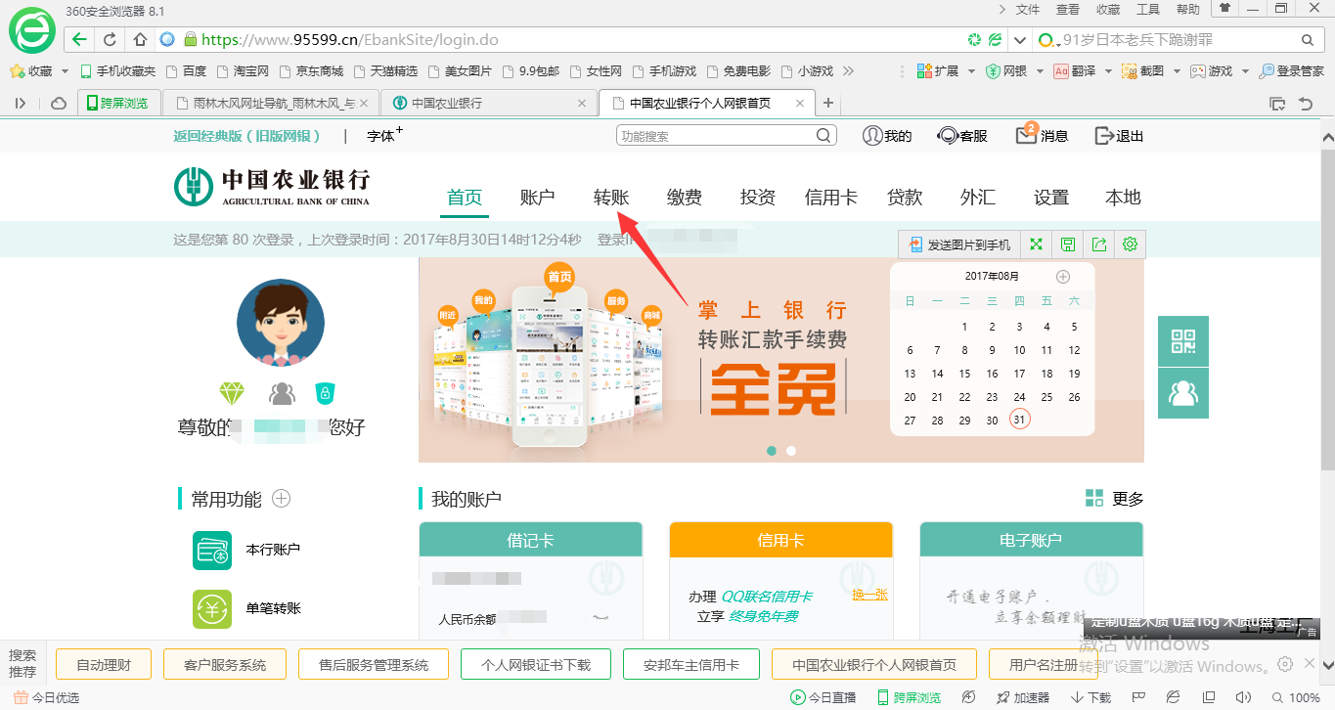Click the 字体+ font size control
The image size is (1335, 710).
(384, 135)
